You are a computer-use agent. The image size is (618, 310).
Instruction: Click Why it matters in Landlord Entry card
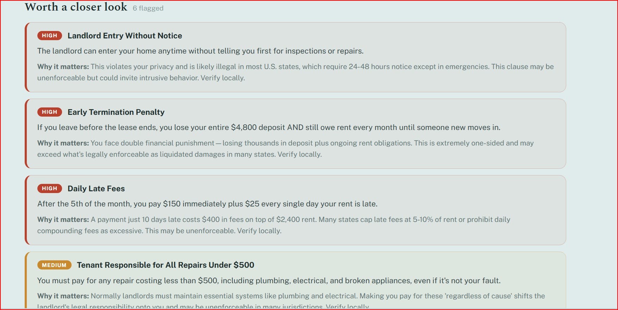point(63,67)
